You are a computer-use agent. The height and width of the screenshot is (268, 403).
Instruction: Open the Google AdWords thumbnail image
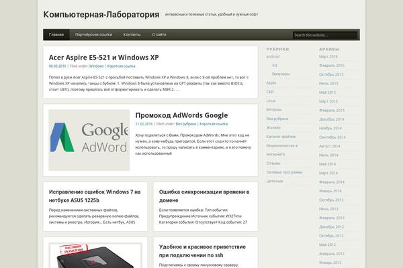[x=89, y=140]
